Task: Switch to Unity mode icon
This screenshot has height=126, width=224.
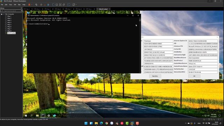Action: (x=64, y=5)
